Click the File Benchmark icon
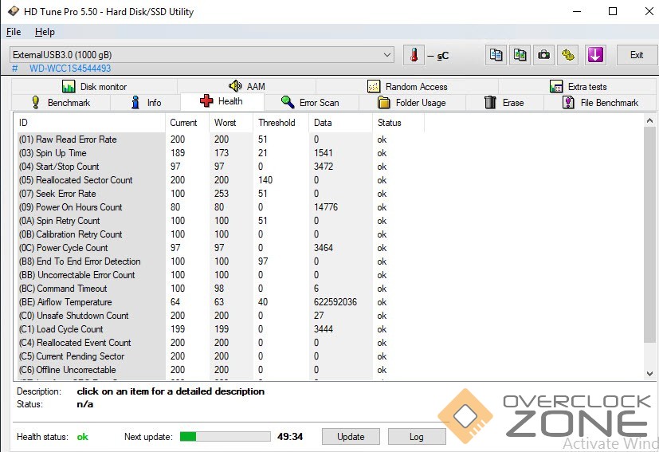Screen dimensions: 659x452 coord(568,103)
